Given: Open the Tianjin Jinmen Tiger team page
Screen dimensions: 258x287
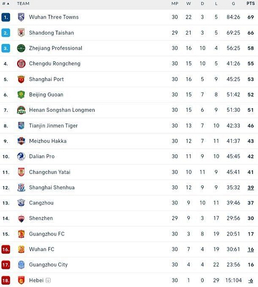Looking at the screenshot, I should point(53,126).
